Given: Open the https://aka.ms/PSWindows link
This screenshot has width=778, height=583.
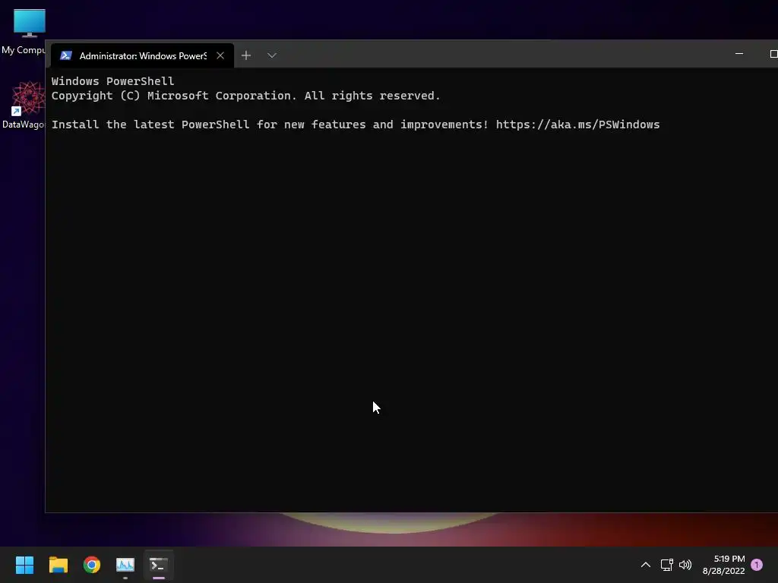Looking at the screenshot, I should [x=577, y=124].
